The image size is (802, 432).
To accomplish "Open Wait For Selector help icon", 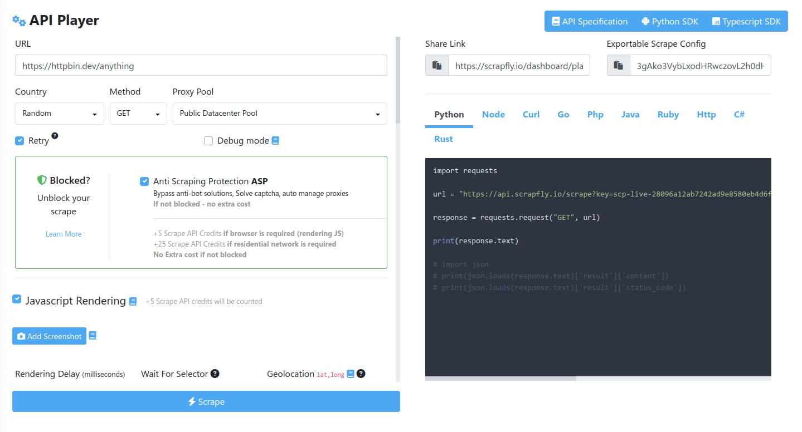I will [215, 374].
